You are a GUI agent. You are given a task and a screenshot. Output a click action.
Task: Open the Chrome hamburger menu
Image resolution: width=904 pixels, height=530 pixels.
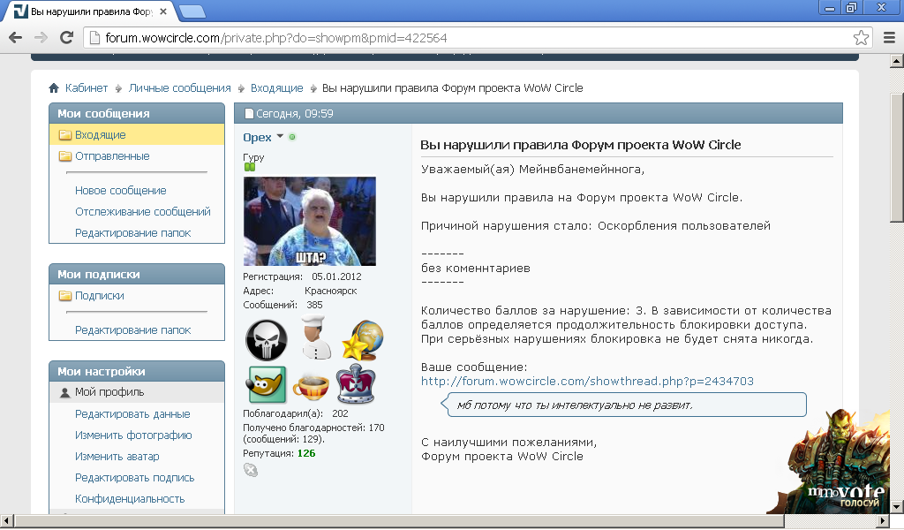tap(890, 38)
